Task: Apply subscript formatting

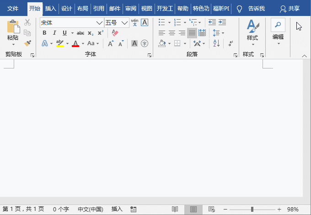Action: [x=91, y=33]
